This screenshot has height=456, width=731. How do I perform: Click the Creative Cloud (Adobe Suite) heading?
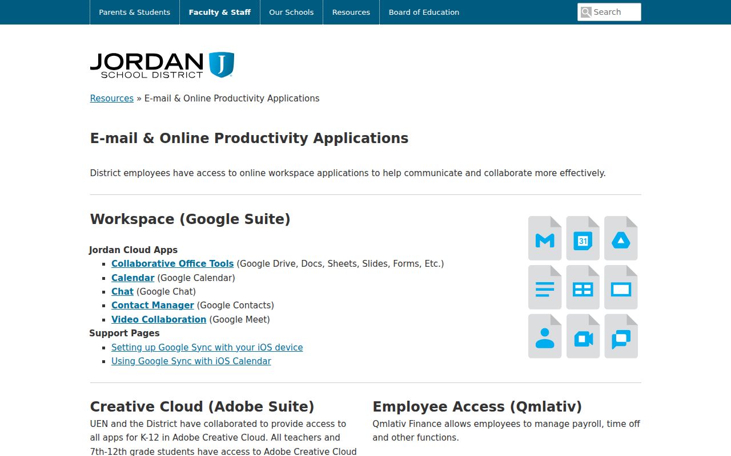pyautogui.click(x=202, y=406)
